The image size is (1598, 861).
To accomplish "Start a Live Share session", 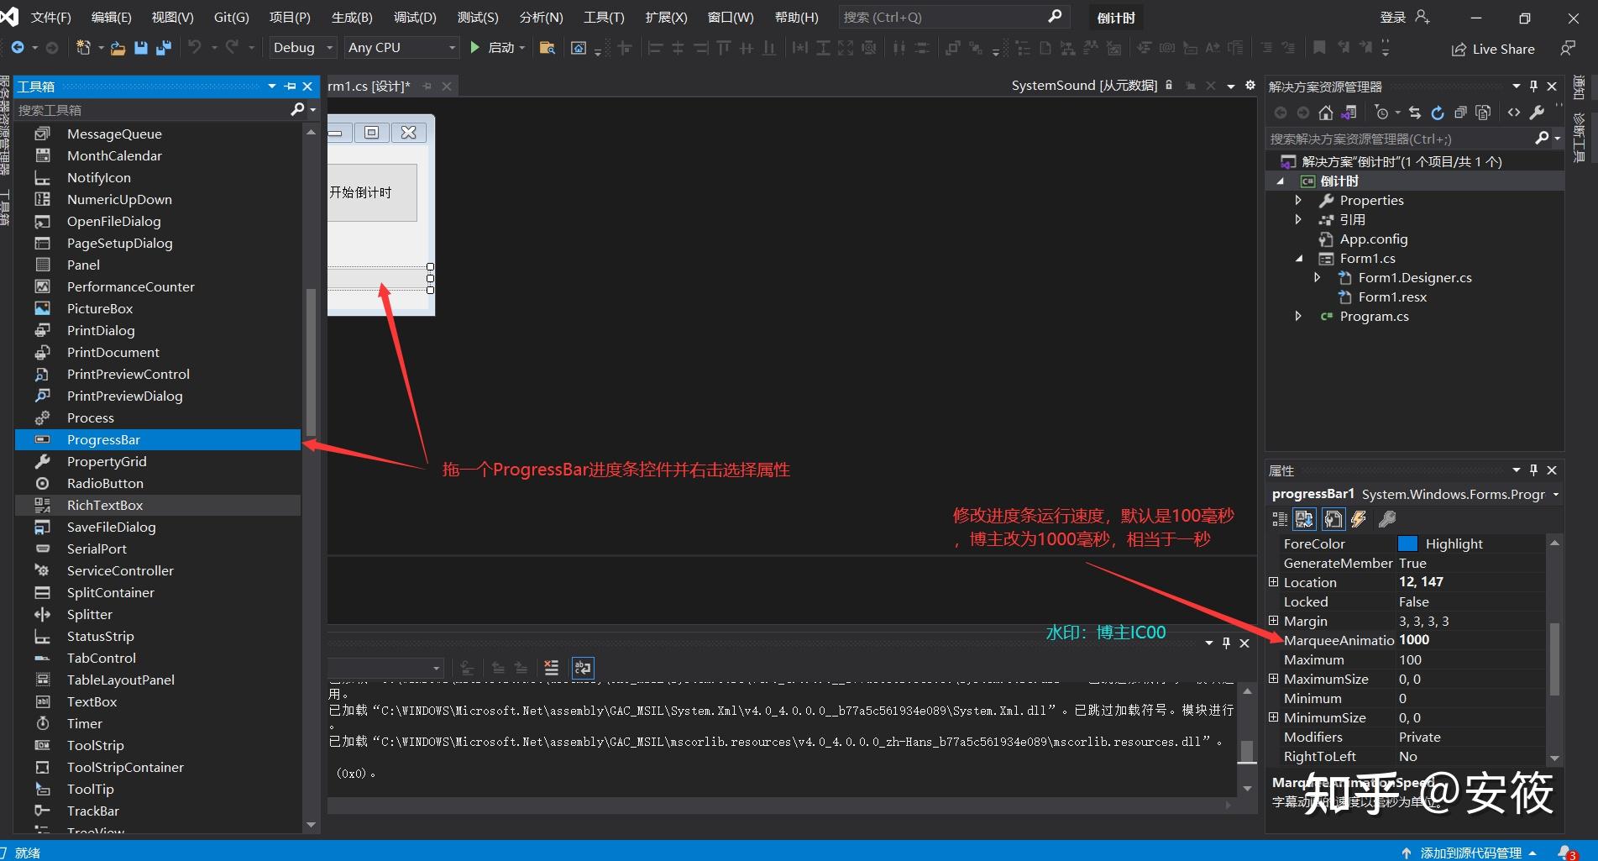I will (1492, 49).
